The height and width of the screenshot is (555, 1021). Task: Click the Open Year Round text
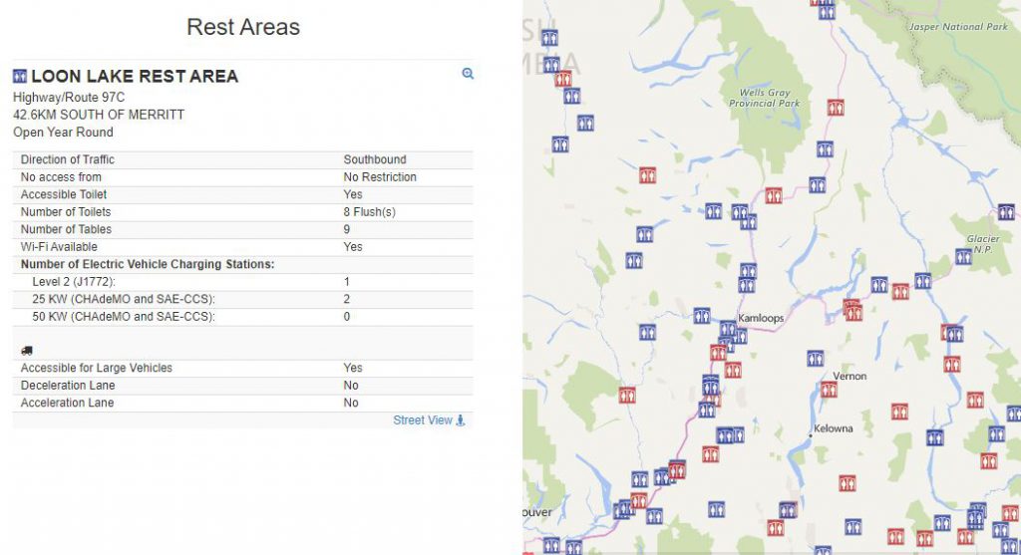tap(63, 133)
